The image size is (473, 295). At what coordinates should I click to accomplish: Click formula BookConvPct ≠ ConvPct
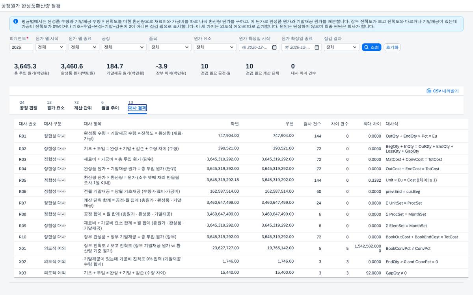coord(408,248)
